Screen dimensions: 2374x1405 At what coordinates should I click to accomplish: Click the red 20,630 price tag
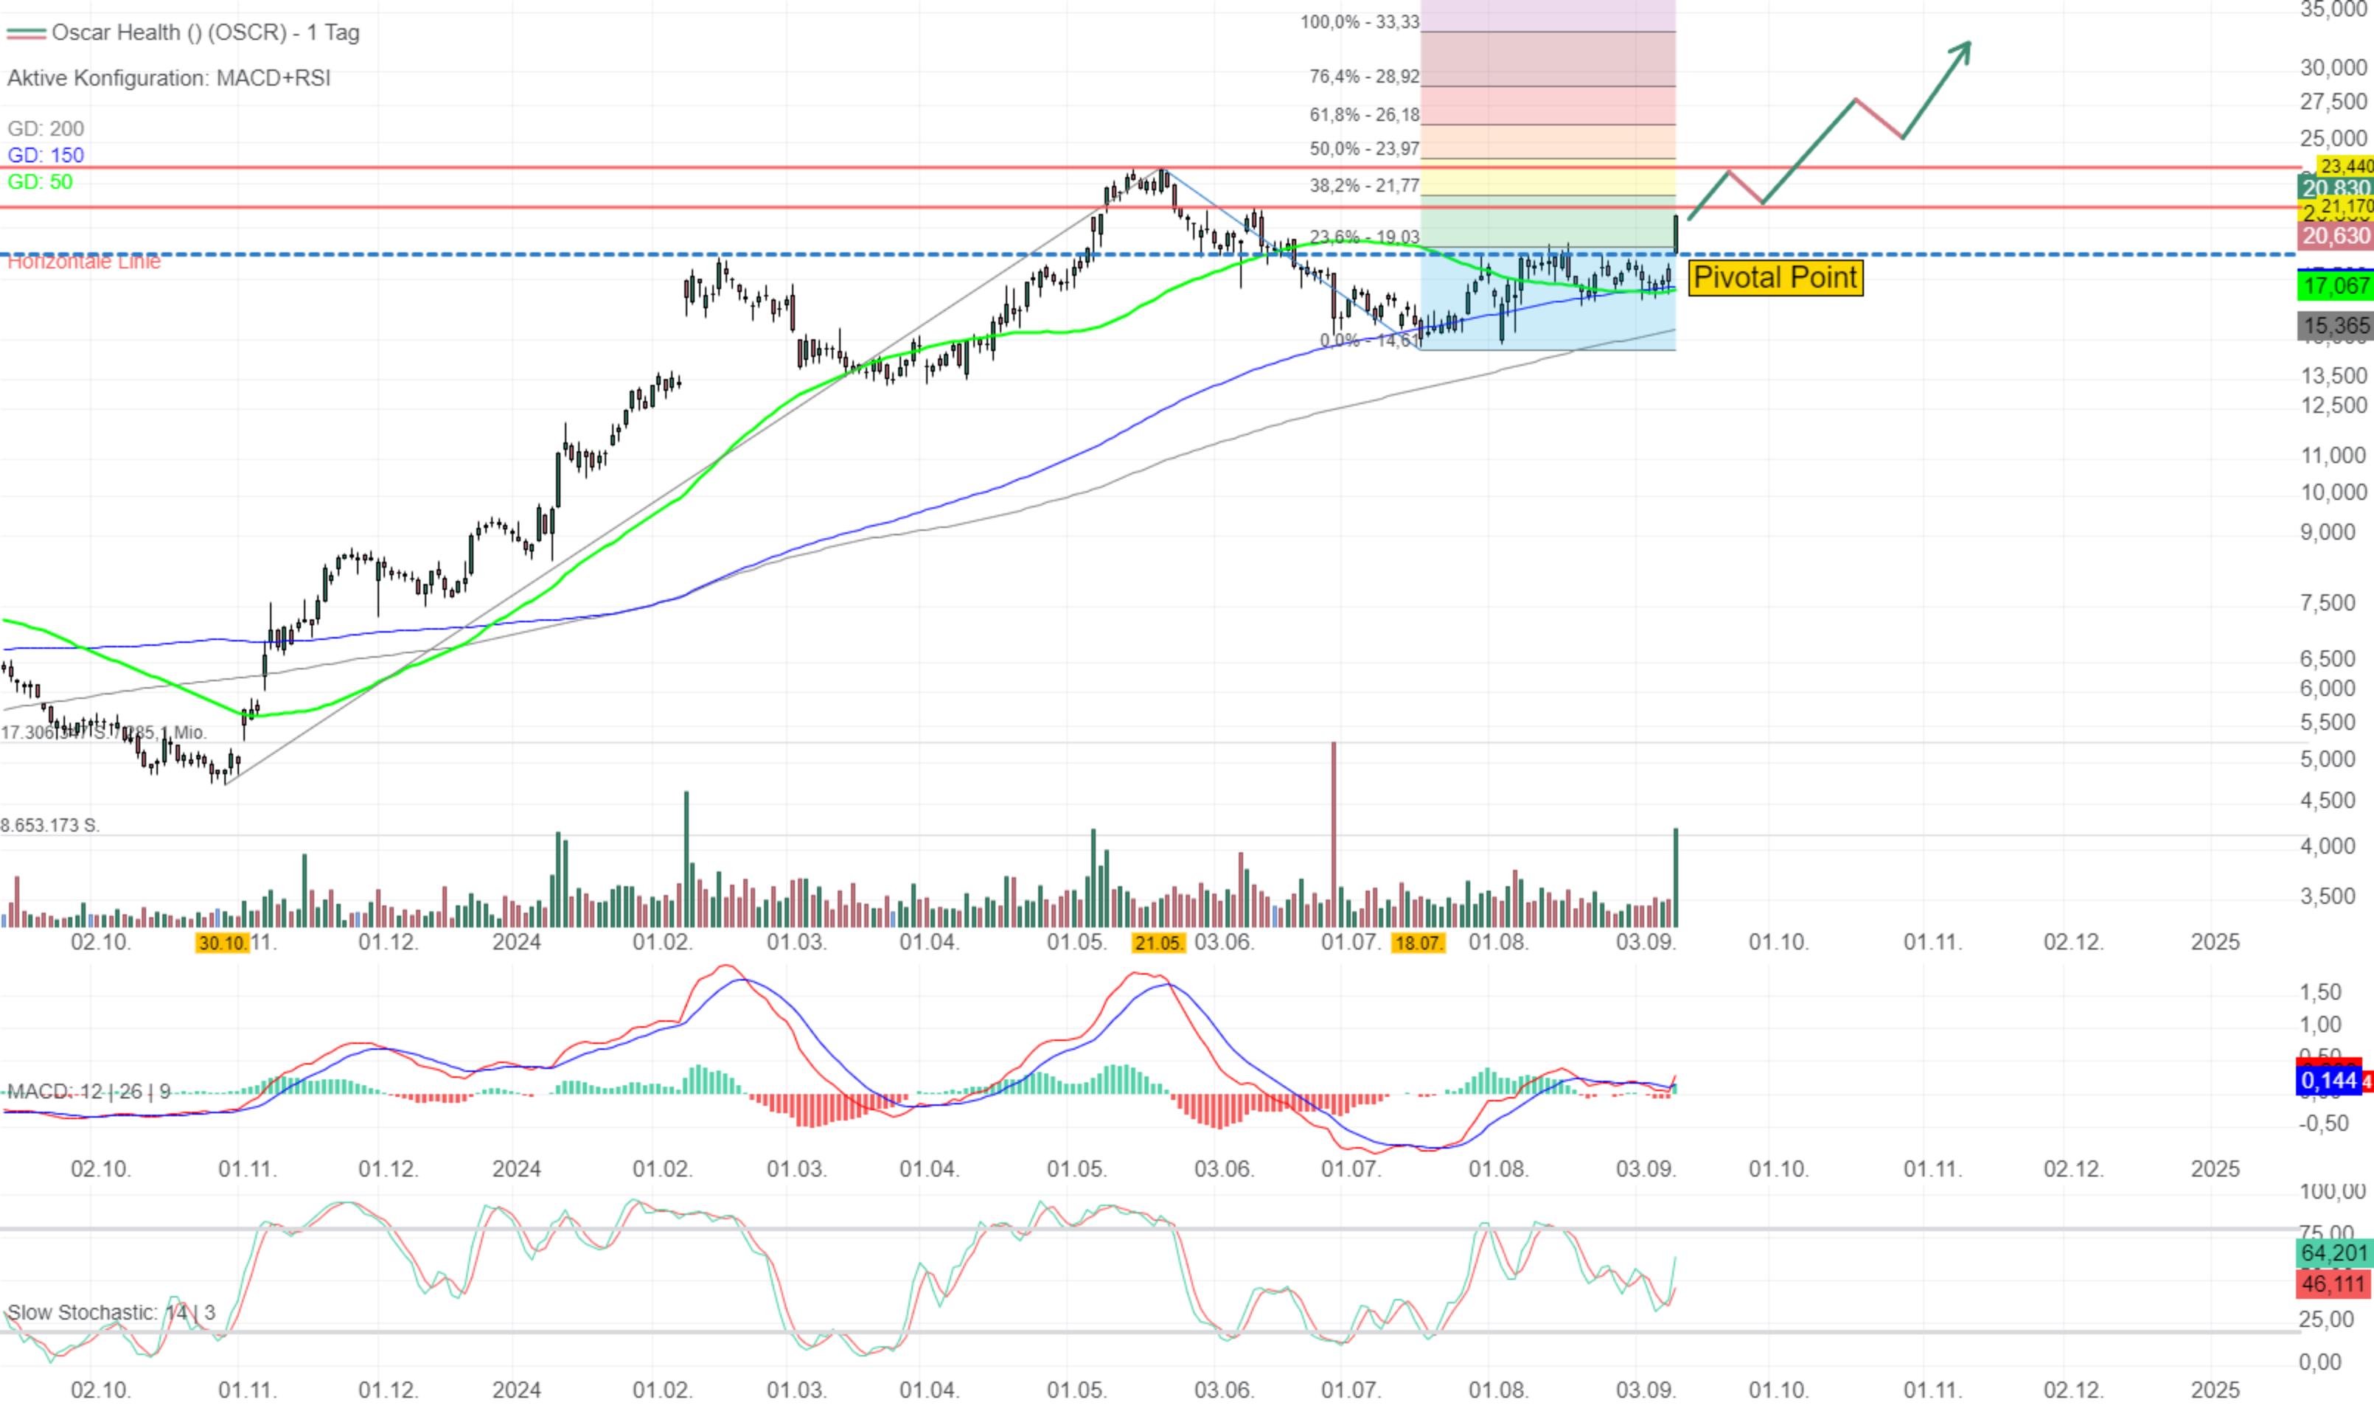[2335, 236]
